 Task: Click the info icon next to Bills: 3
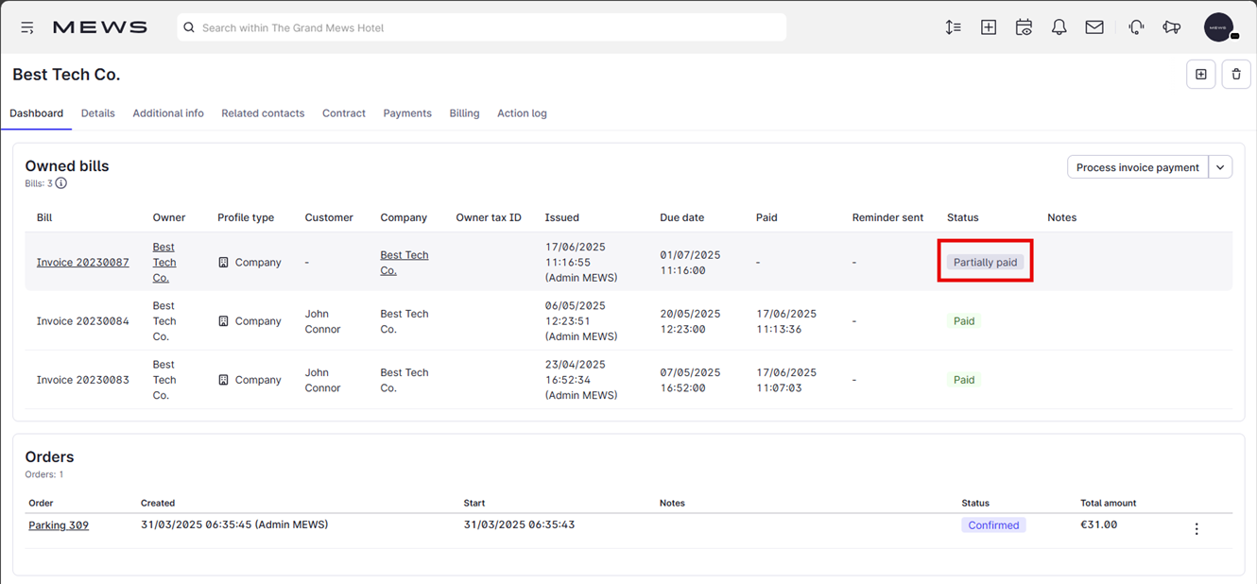61,183
